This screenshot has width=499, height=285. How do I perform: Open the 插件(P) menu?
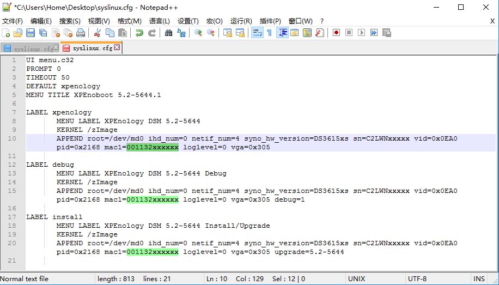[x=270, y=21]
